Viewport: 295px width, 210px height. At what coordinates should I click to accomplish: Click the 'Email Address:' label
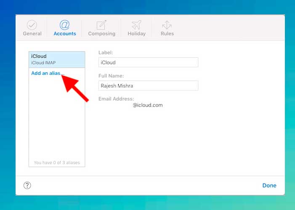[x=116, y=99]
